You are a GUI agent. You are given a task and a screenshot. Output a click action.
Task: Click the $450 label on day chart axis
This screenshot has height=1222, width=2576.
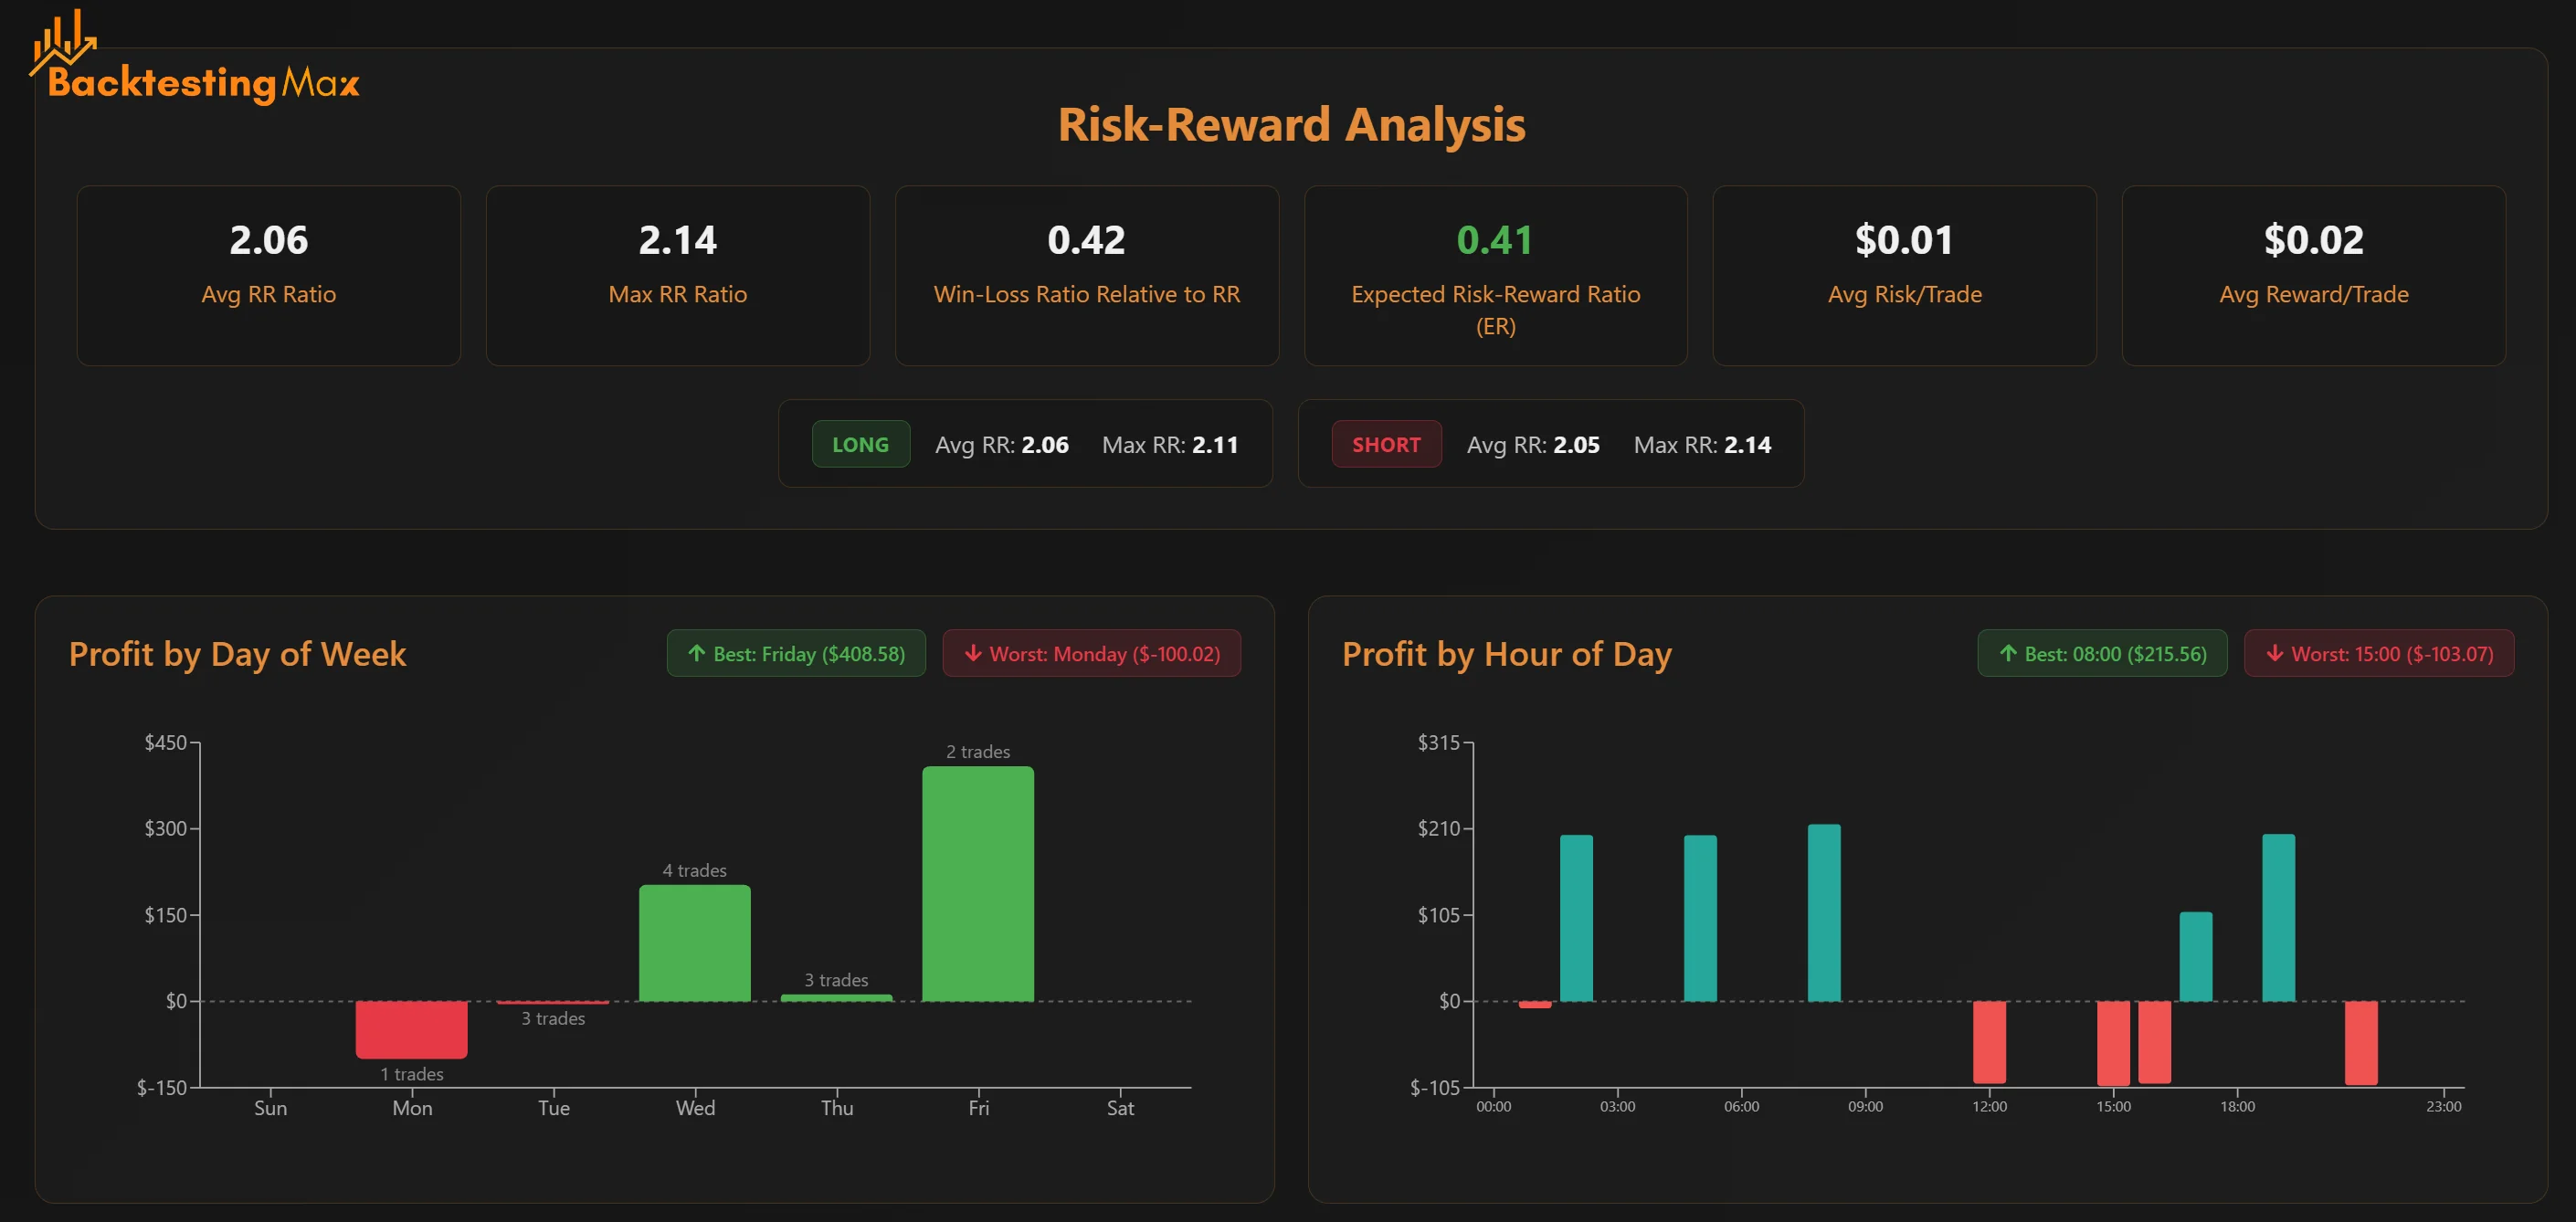click(x=165, y=742)
